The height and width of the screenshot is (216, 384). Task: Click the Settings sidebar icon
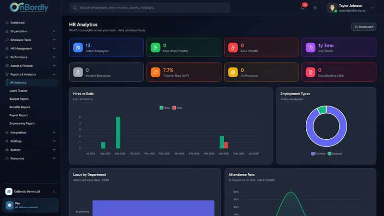pos(7,141)
